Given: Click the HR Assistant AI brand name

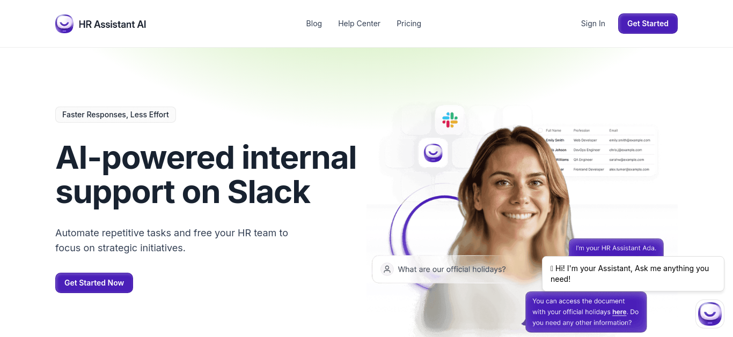Looking at the screenshot, I should click(112, 24).
